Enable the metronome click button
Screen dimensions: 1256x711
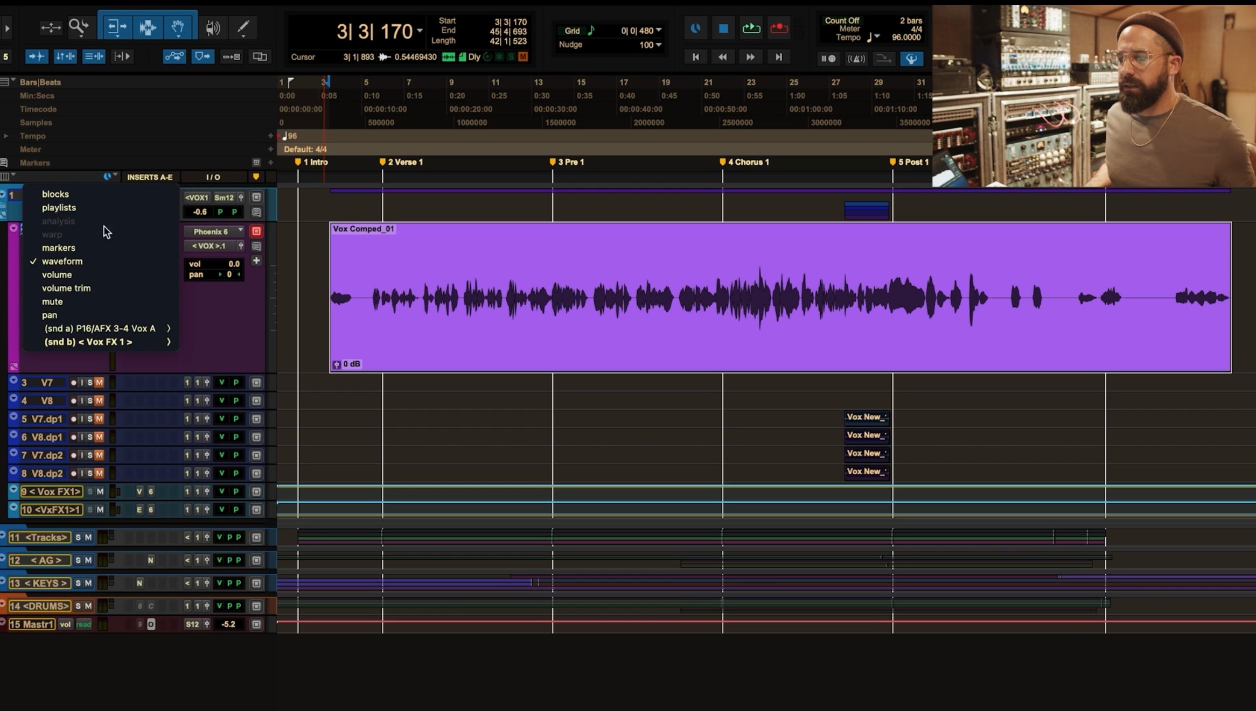coord(856,59)
